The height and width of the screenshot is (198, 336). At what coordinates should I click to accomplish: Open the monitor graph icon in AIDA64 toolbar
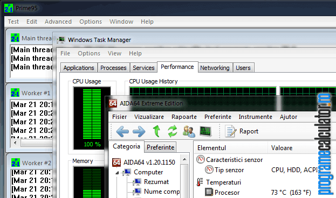[205, 131]
